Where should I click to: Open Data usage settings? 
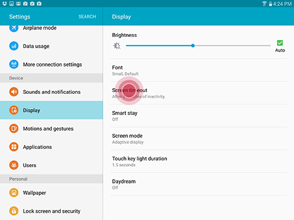(x=51, y=46)
